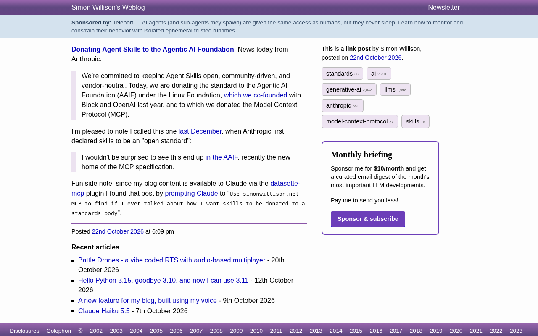Viewport: 538px width, 336px height.
Task: Select the anthropic tag
Action: click(343, 105)
